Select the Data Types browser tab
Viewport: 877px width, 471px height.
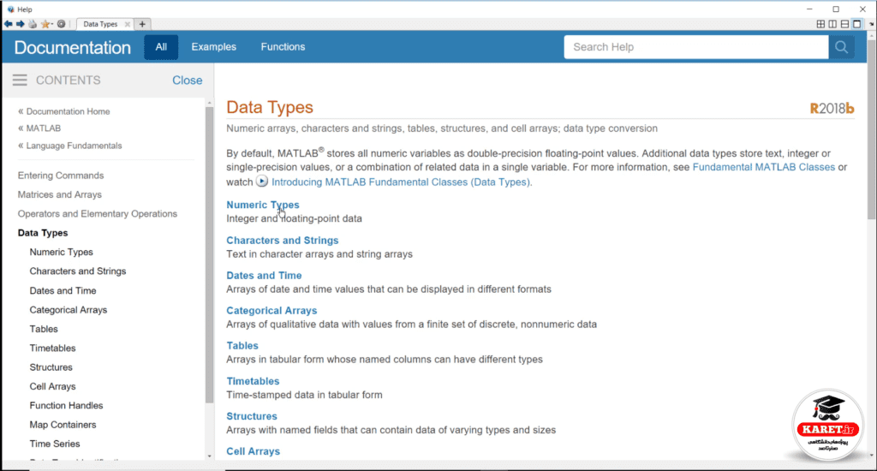click(100, 24)
